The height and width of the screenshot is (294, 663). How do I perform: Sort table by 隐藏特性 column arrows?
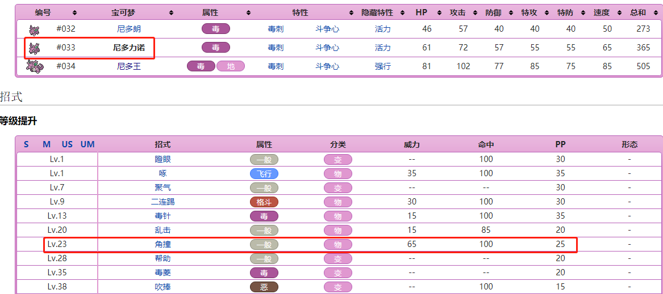(403, 13)
